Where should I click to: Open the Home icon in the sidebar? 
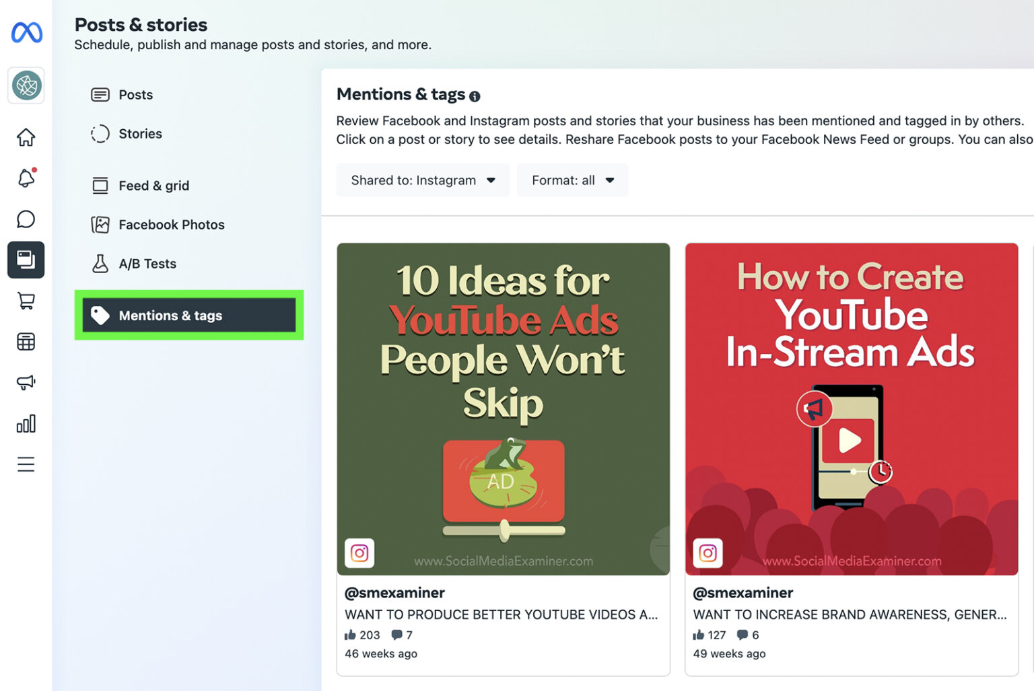(x=26, y=137)
